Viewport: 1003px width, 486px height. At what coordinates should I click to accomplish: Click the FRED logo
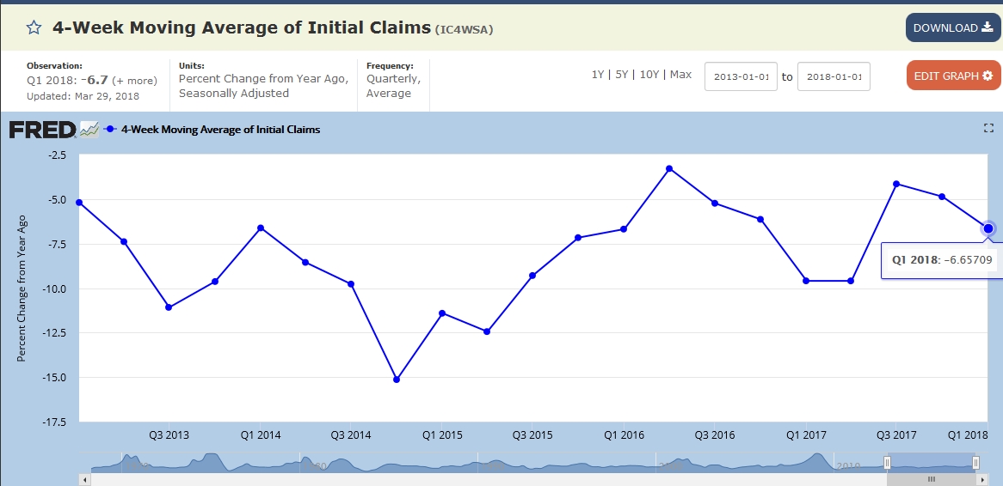(42, 130)
